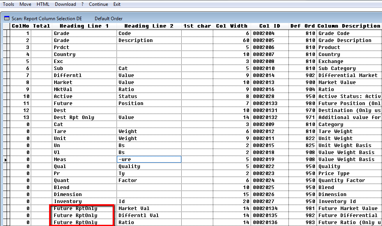Open the Download menu
Image resolution: width=382 pixels, height=226 pixels.
tap(65, 4)
